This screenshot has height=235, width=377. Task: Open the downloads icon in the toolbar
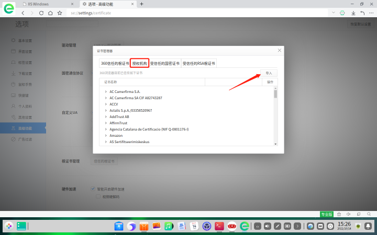[x=353, y=13]
